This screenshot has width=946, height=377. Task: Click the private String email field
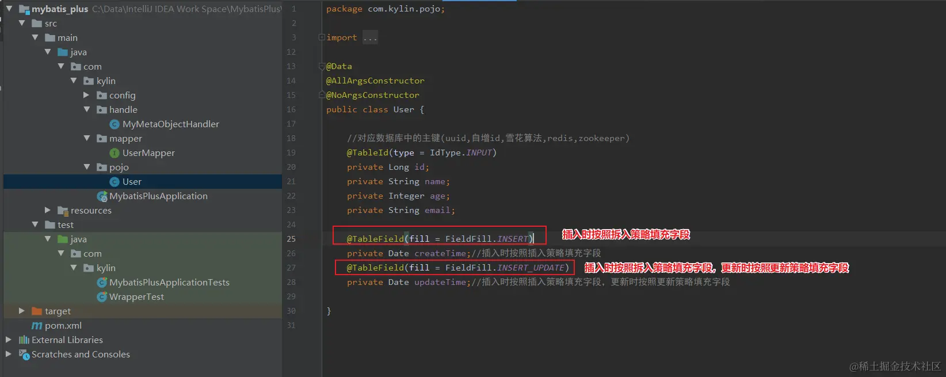coord(401,210)
